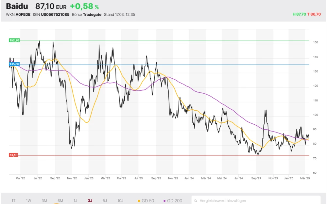Click the red 73,10 low price marker

point(13,155)
